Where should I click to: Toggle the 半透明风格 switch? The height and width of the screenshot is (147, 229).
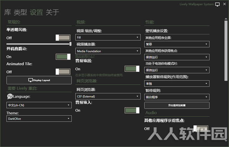point(63,38)
